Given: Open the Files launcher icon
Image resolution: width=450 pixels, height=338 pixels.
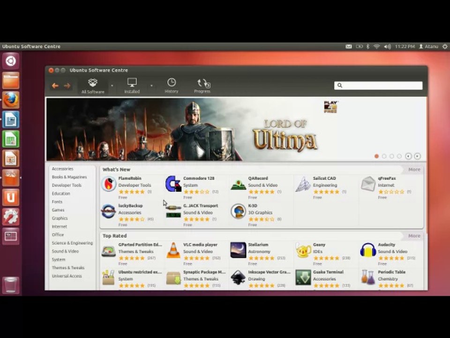Looking at the screenshot, I should [x=11, y=80].
